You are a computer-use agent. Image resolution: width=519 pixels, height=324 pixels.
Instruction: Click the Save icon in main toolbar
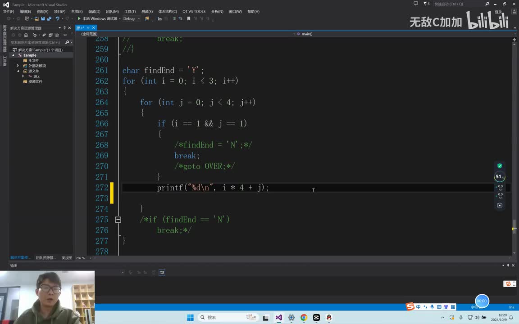(43, 18)
